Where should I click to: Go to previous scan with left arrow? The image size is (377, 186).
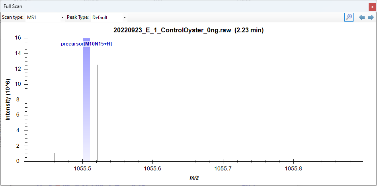click(362, 17)
